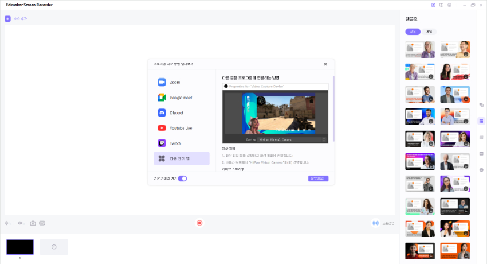
Task: Click the dialog title 스트리밍 시작 방법 알아보기
Action: (x=173, y=64)
